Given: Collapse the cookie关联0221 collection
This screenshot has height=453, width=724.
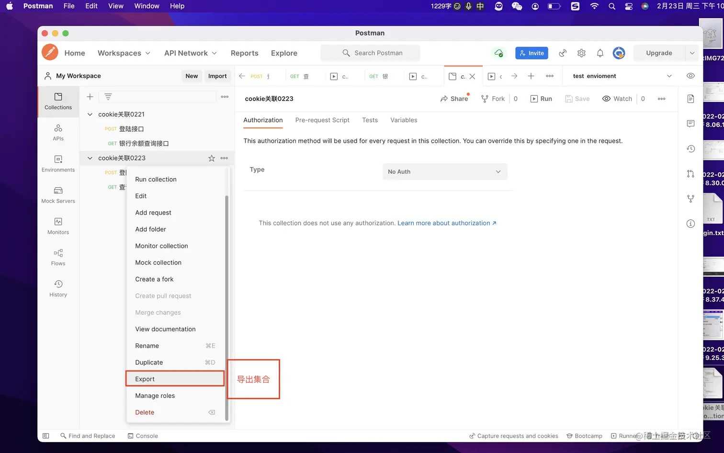Looking at the screenshot, I should click(90, 114).
